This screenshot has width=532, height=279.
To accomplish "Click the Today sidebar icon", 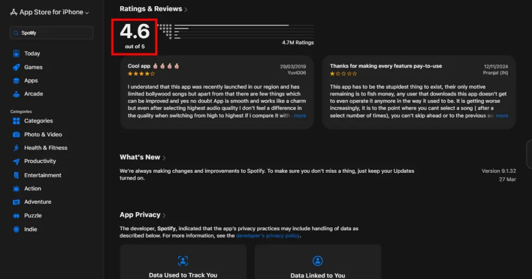I will (16, 53).
